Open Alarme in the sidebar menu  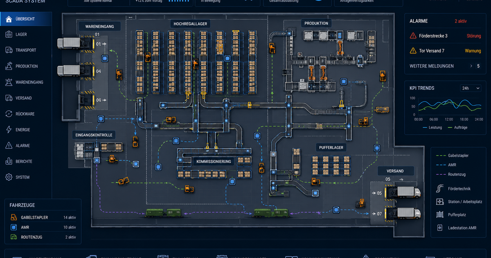(26, 146)
